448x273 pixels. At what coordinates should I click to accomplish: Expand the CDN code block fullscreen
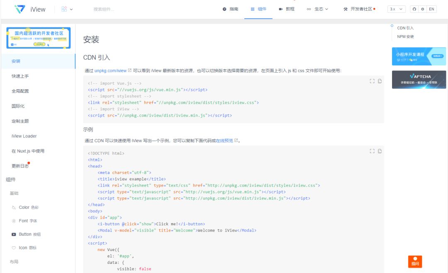pyautogui.click(x=372, y=81)
